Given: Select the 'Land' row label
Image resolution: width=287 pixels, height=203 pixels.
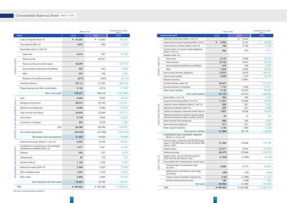Looking at the screenshot, I should click(22, 98).
